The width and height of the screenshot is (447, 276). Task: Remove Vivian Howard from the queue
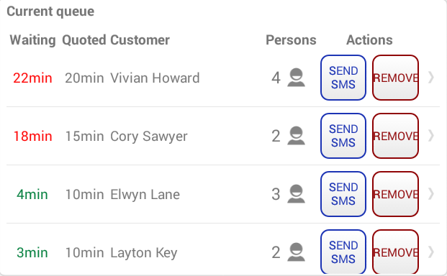pos(395,78)
